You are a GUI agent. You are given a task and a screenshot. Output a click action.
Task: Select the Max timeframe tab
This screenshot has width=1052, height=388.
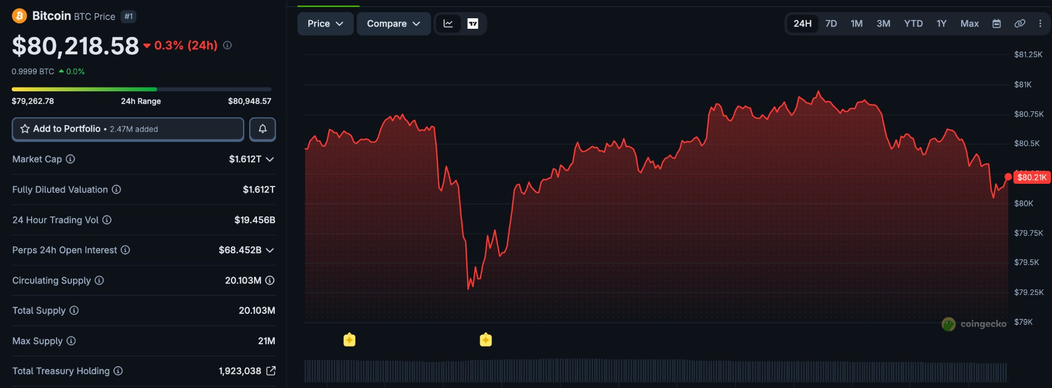[970, 24]
